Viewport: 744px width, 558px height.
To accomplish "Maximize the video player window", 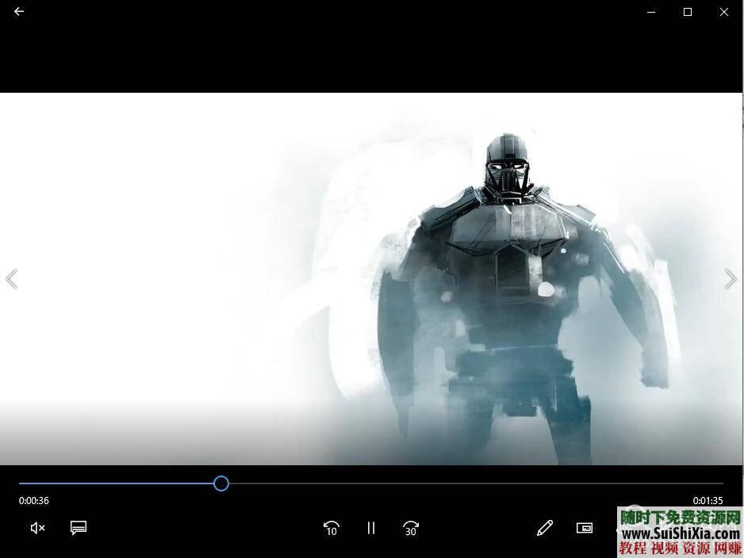I will (688, 12).
